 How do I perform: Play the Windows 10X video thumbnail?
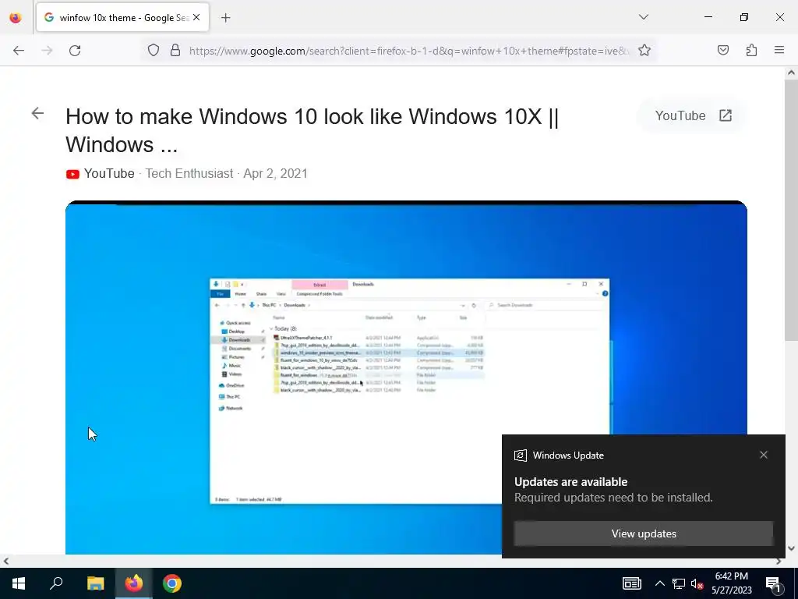[406, 377]
